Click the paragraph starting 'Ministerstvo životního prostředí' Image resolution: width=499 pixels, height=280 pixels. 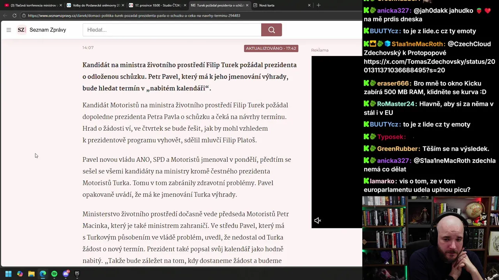pos(186,237)
